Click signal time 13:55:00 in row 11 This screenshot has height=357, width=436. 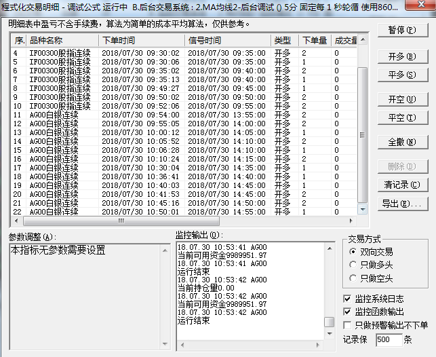tap(227, 115)
